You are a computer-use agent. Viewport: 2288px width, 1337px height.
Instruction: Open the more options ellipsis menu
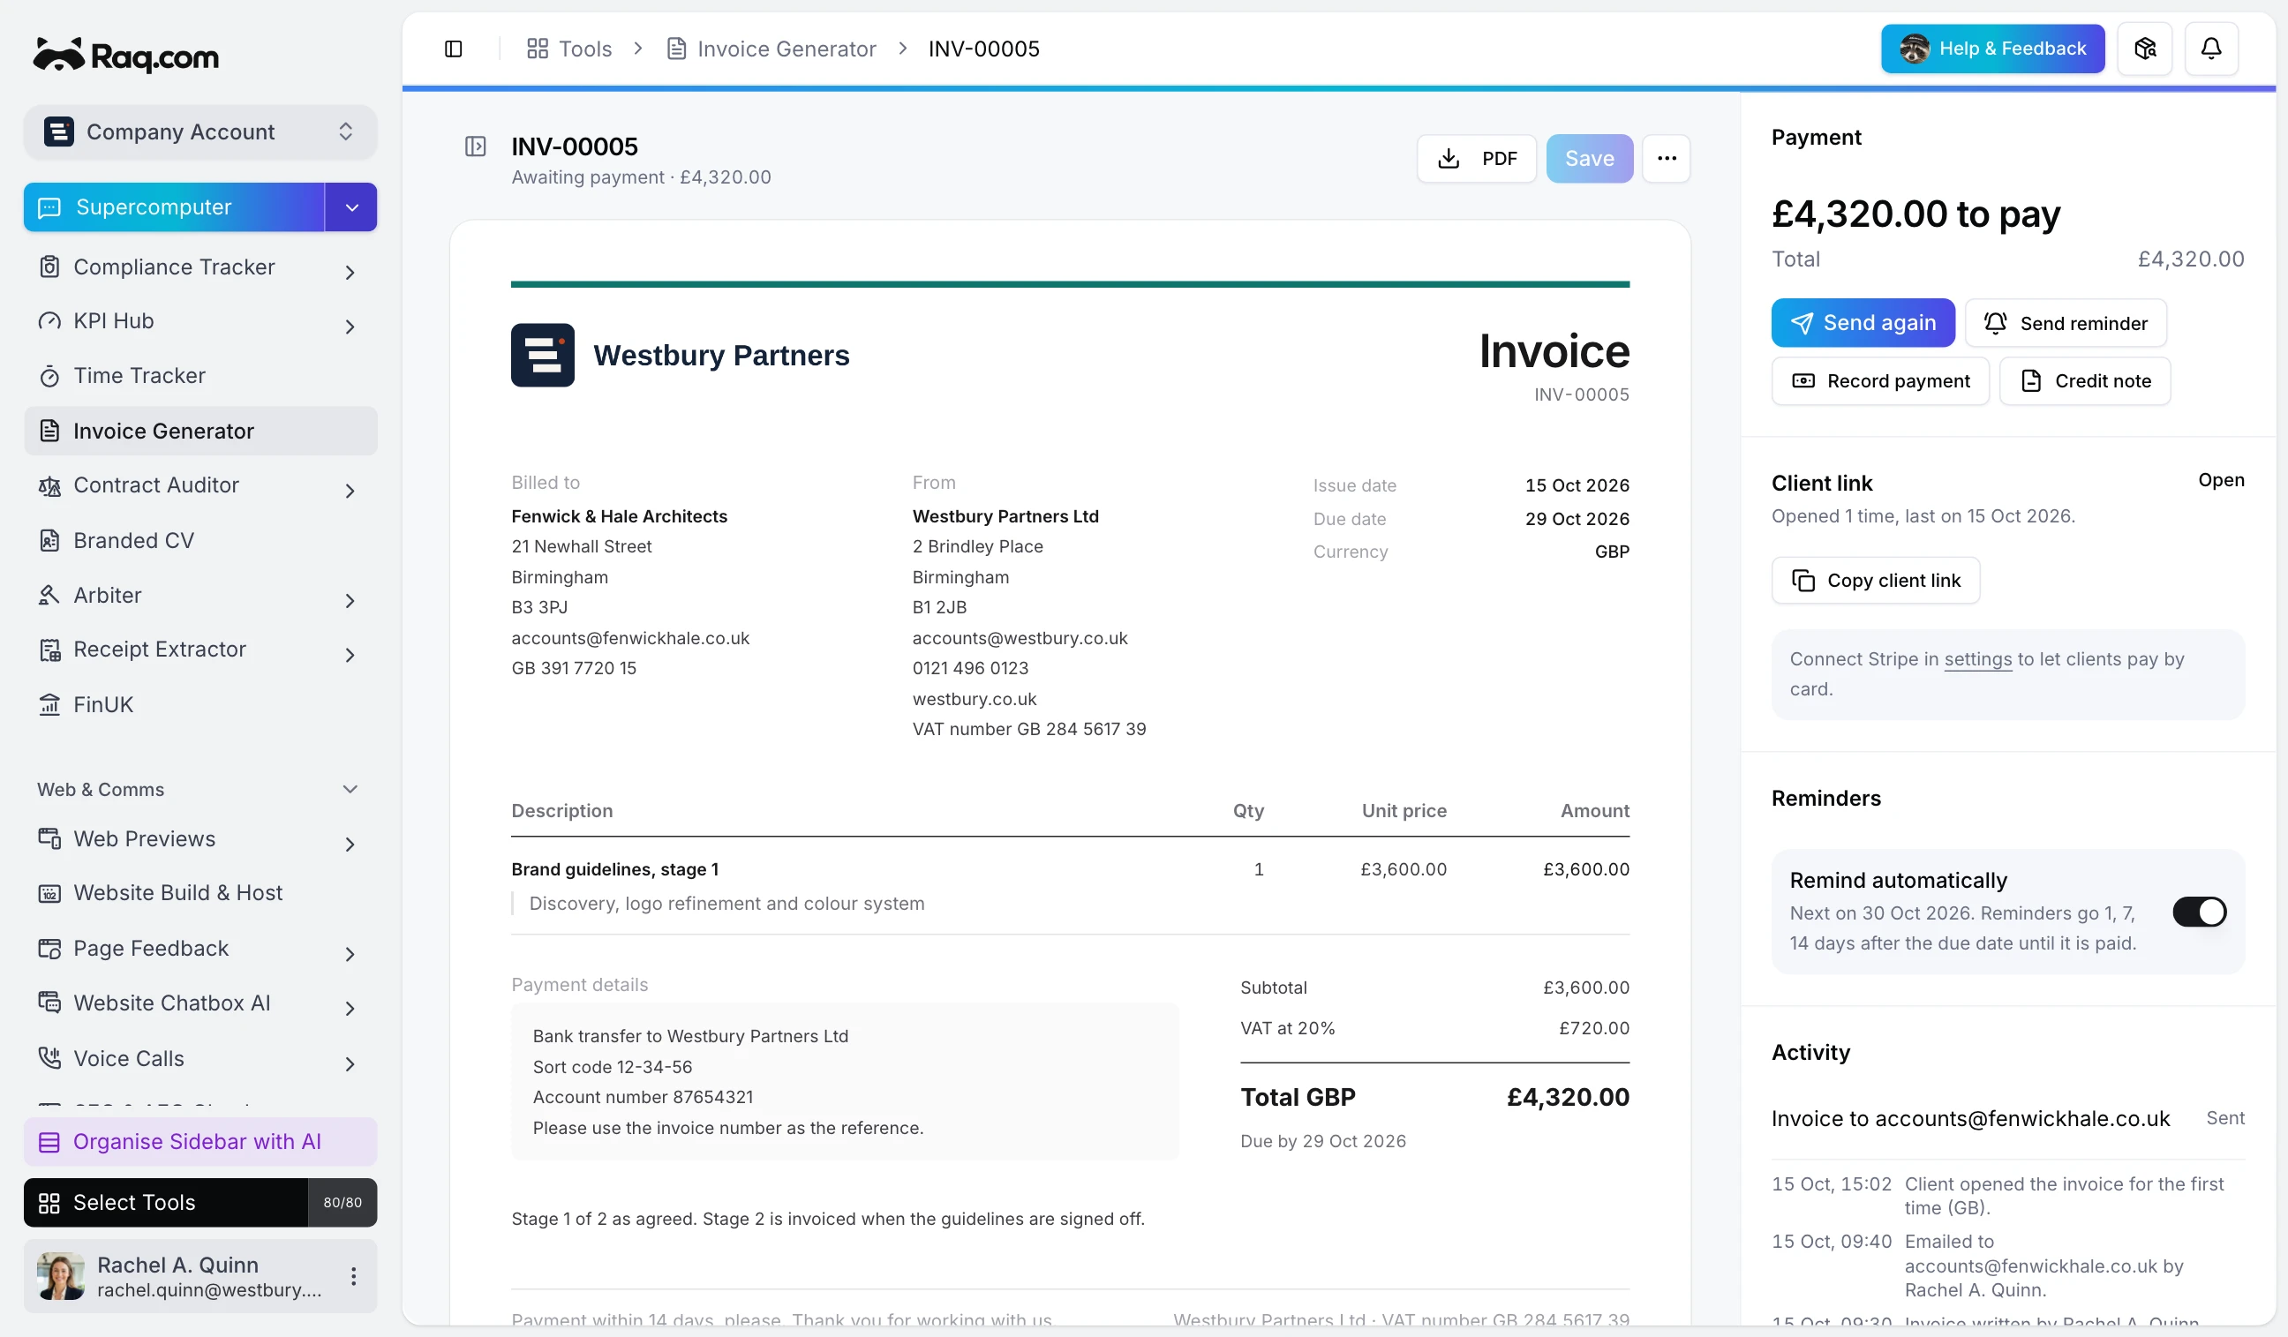point(1665,159)
